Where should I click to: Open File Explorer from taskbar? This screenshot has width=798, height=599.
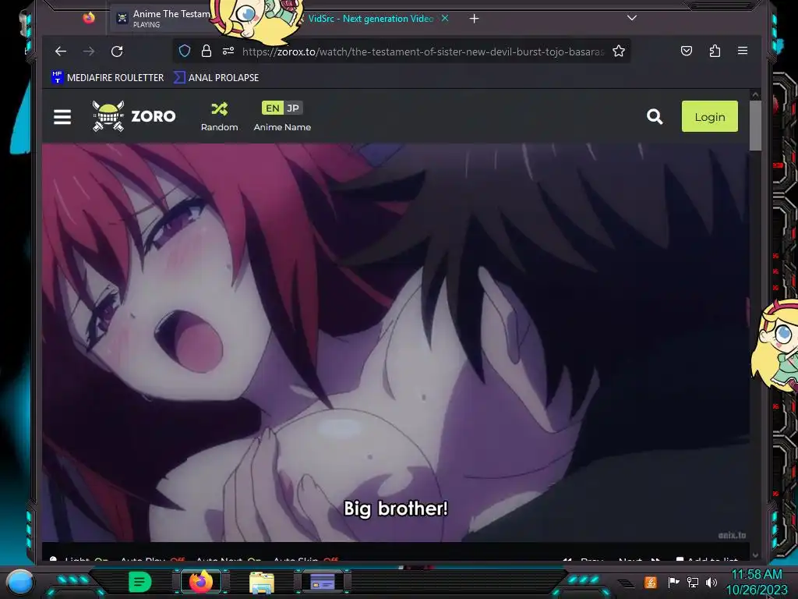click(x=262, y=582)
